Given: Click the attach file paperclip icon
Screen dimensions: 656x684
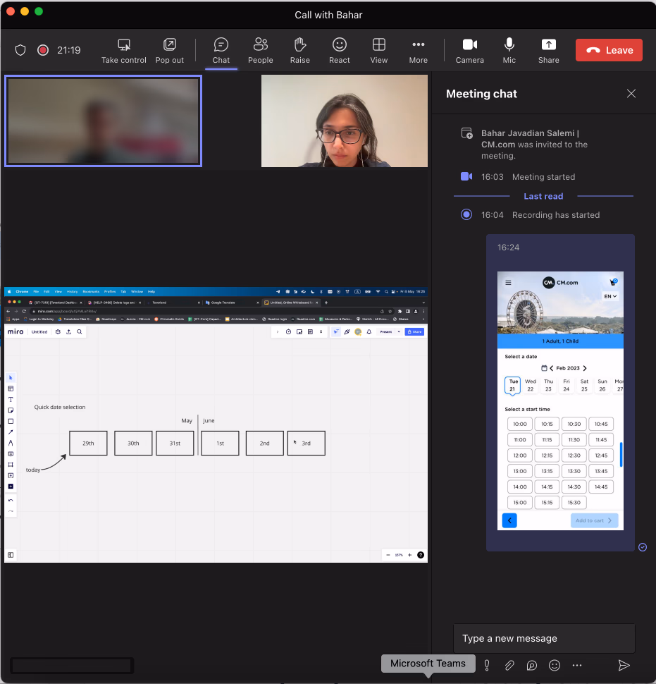Looking at the screenshot, I should coord(509,665).
